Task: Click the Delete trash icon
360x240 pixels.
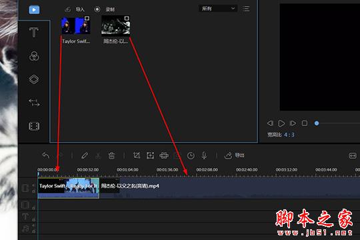Action: [111, 155]
